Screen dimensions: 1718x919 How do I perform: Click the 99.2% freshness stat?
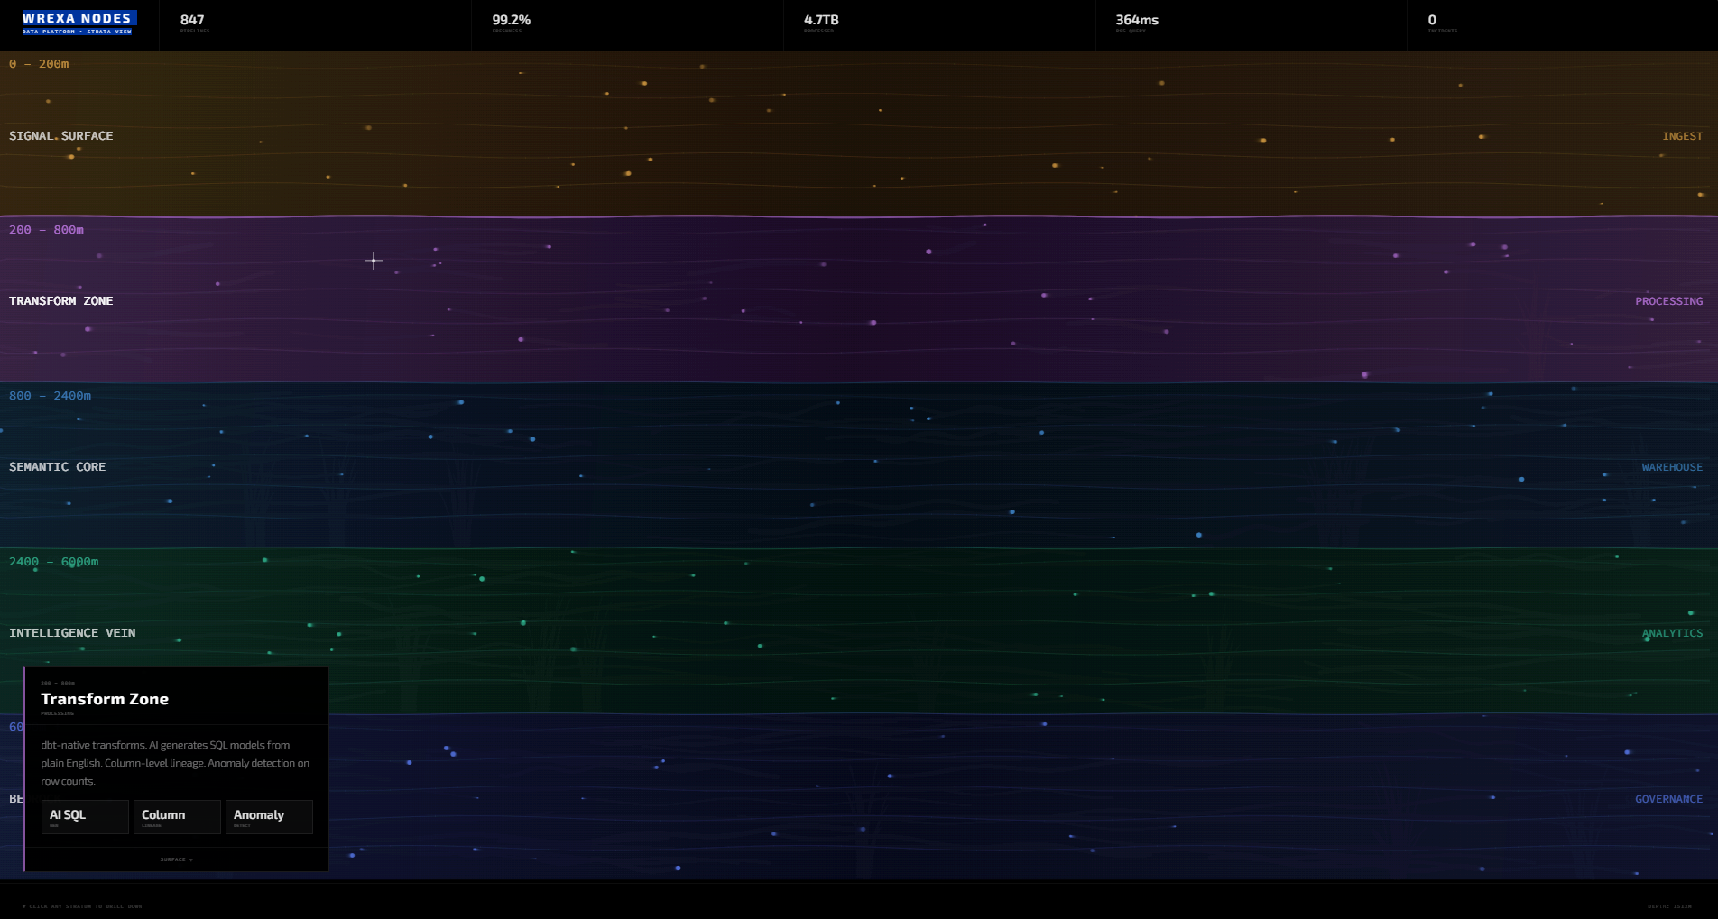click(512, 23)
